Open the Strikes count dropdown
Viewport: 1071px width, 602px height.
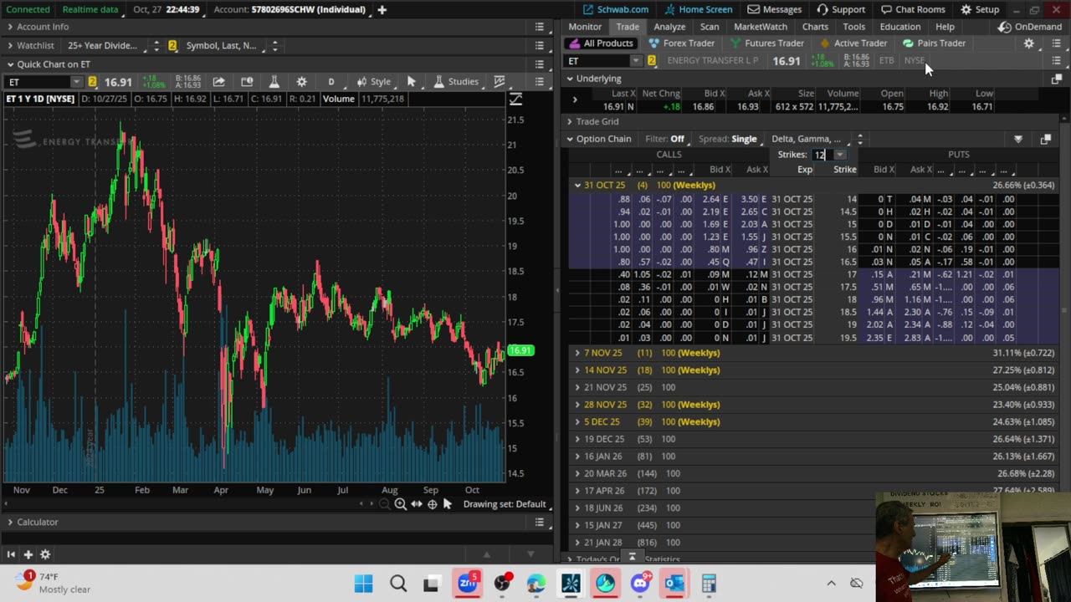click(840, 155)
